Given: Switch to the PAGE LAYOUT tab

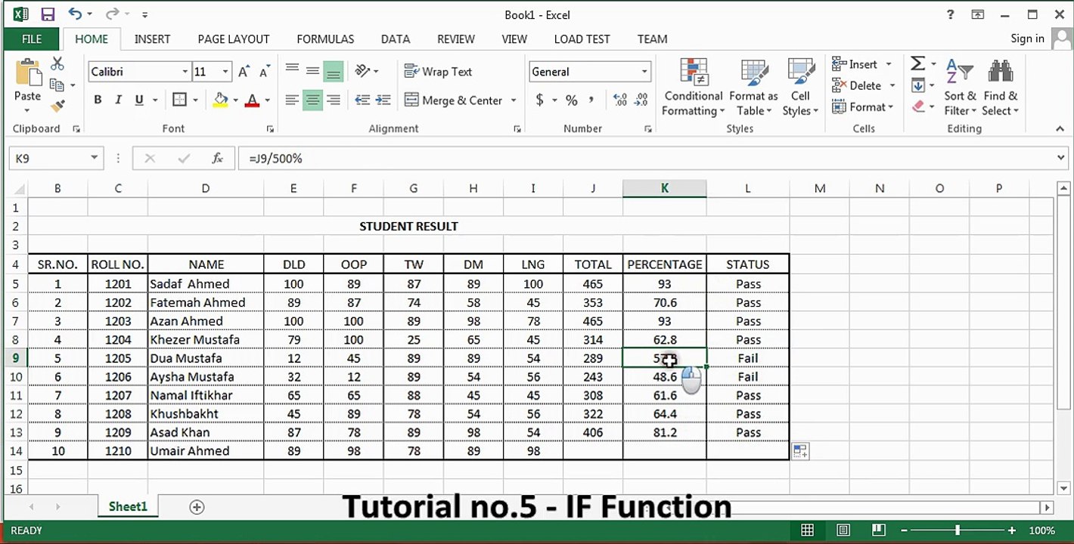Looking at the screenshot, I should [233, 39].
